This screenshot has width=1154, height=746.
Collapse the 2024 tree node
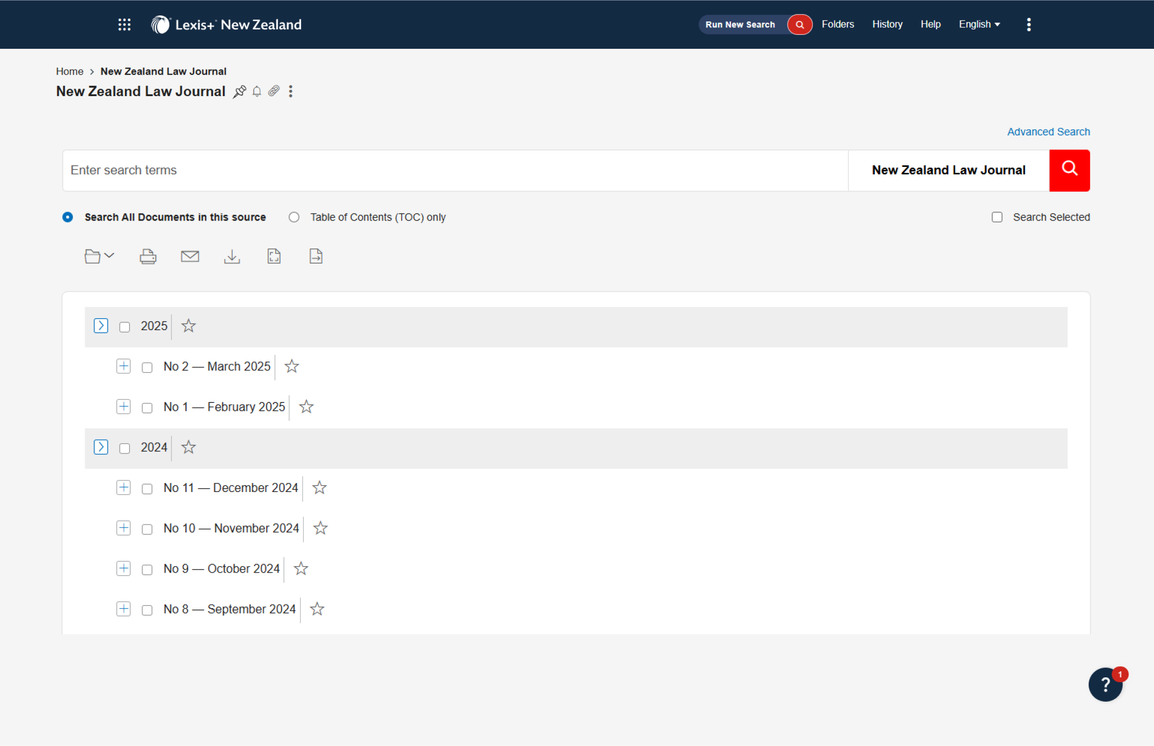101,447
